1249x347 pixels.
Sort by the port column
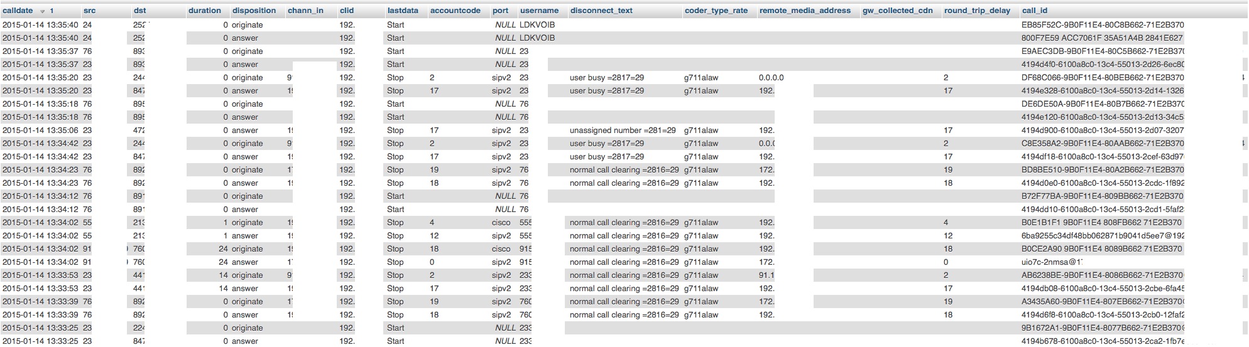pos(500,11)
